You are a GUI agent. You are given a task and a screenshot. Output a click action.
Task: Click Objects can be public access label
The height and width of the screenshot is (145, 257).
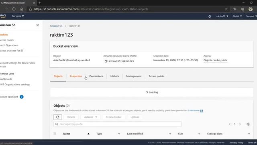coord(215,60)
